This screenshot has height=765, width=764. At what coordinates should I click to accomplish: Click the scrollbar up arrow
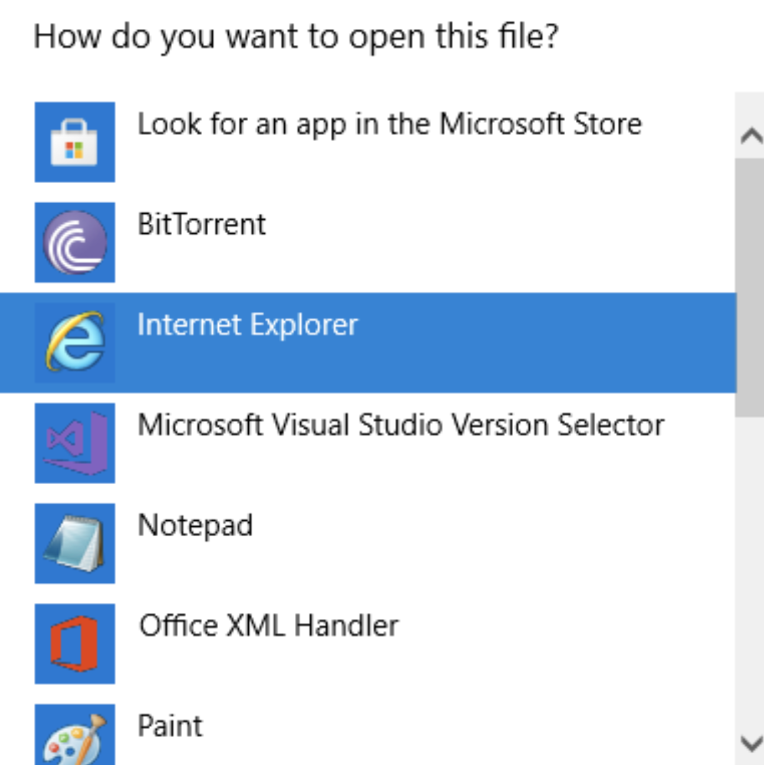pyautogui.click(x=751, y=135)
